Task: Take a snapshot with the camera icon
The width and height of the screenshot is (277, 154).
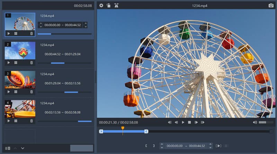Action: tap(271, 6)
